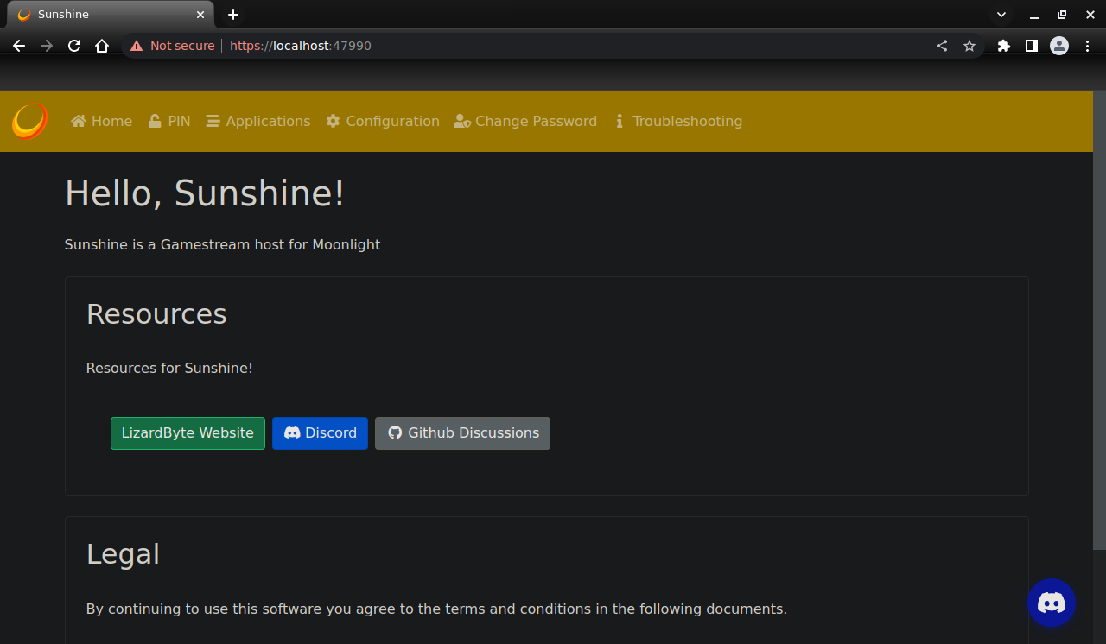Go forward in browser history
Screen dimensions: 1106x644
pyautogui.click(x=47, y=46)
